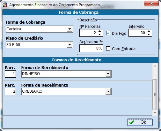Increase Nº Parcelas with up arrow
The height and width of the screenshot is (131, 161).
pos(99,31)
